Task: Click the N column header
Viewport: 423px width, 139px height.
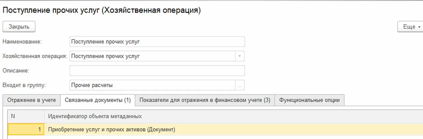Action: click(x=26, y=116)
